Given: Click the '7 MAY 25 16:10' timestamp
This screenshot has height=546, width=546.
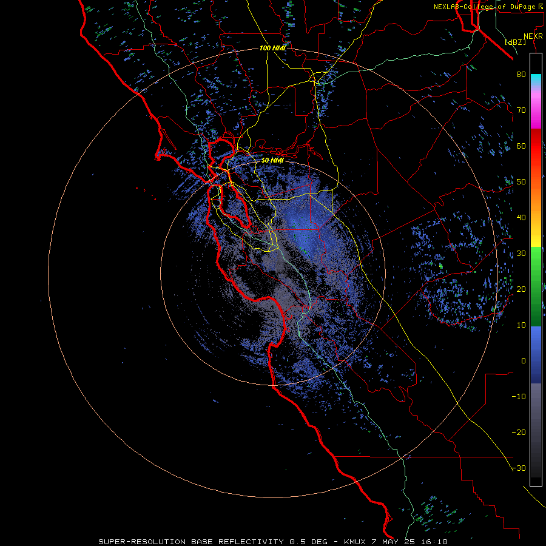Looking at the screenshot, I should point(410,542).
